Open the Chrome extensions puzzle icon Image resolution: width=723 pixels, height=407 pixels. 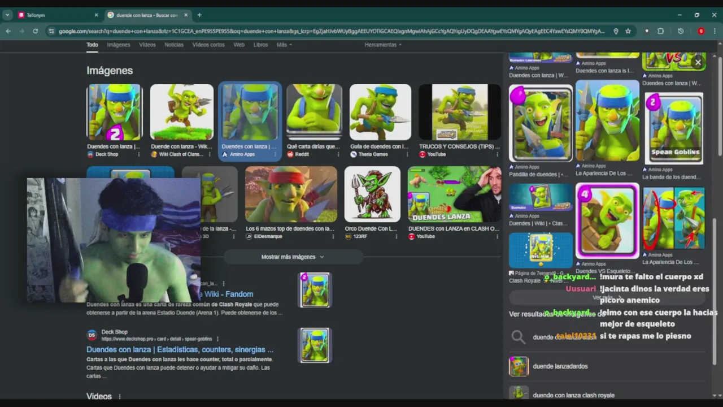click(661, 31)
